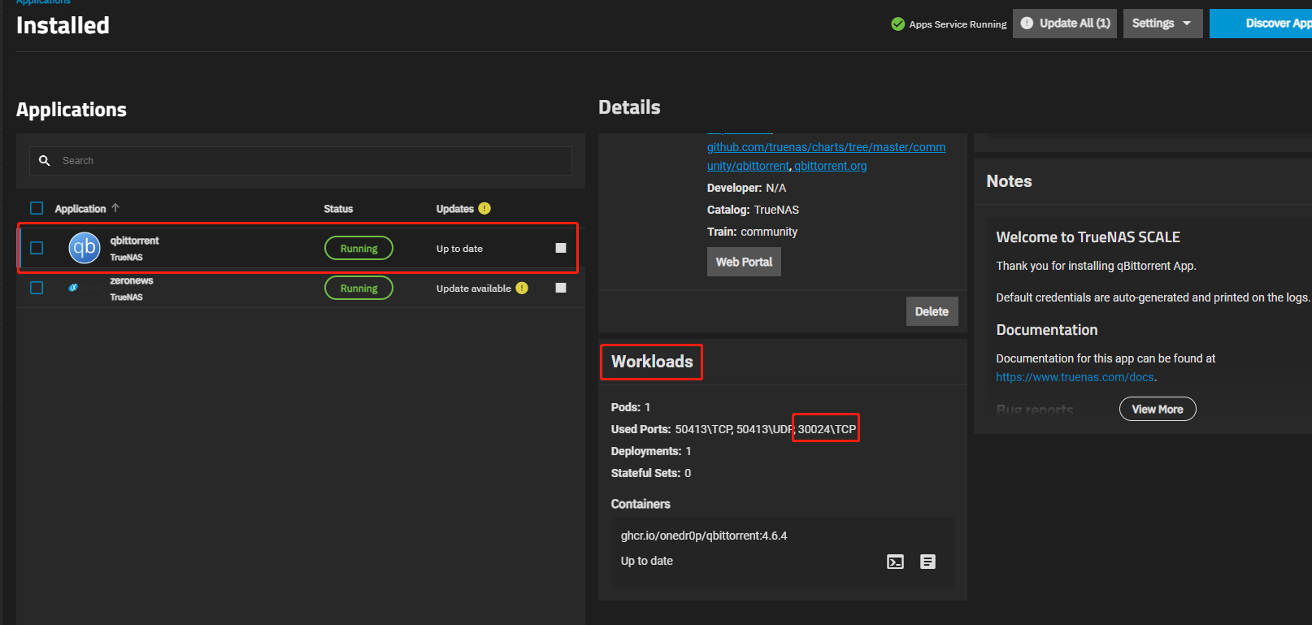
Task: Click the Updates column warning icon
Action: [484, 208]
